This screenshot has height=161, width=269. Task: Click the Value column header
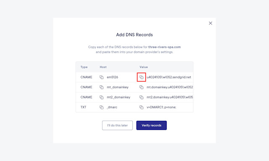144,67
